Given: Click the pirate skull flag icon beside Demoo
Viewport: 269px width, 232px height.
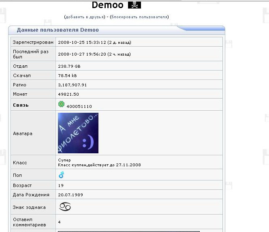Looking at the screenshot, I should tap(134, 5).
